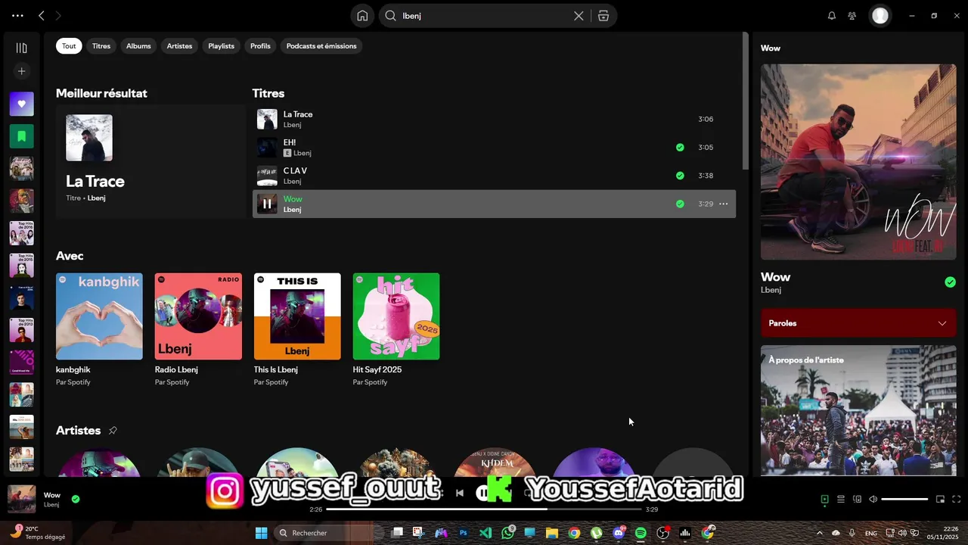Open the friend activity icon
Screen dimensions: 968x545
[852, 15]
